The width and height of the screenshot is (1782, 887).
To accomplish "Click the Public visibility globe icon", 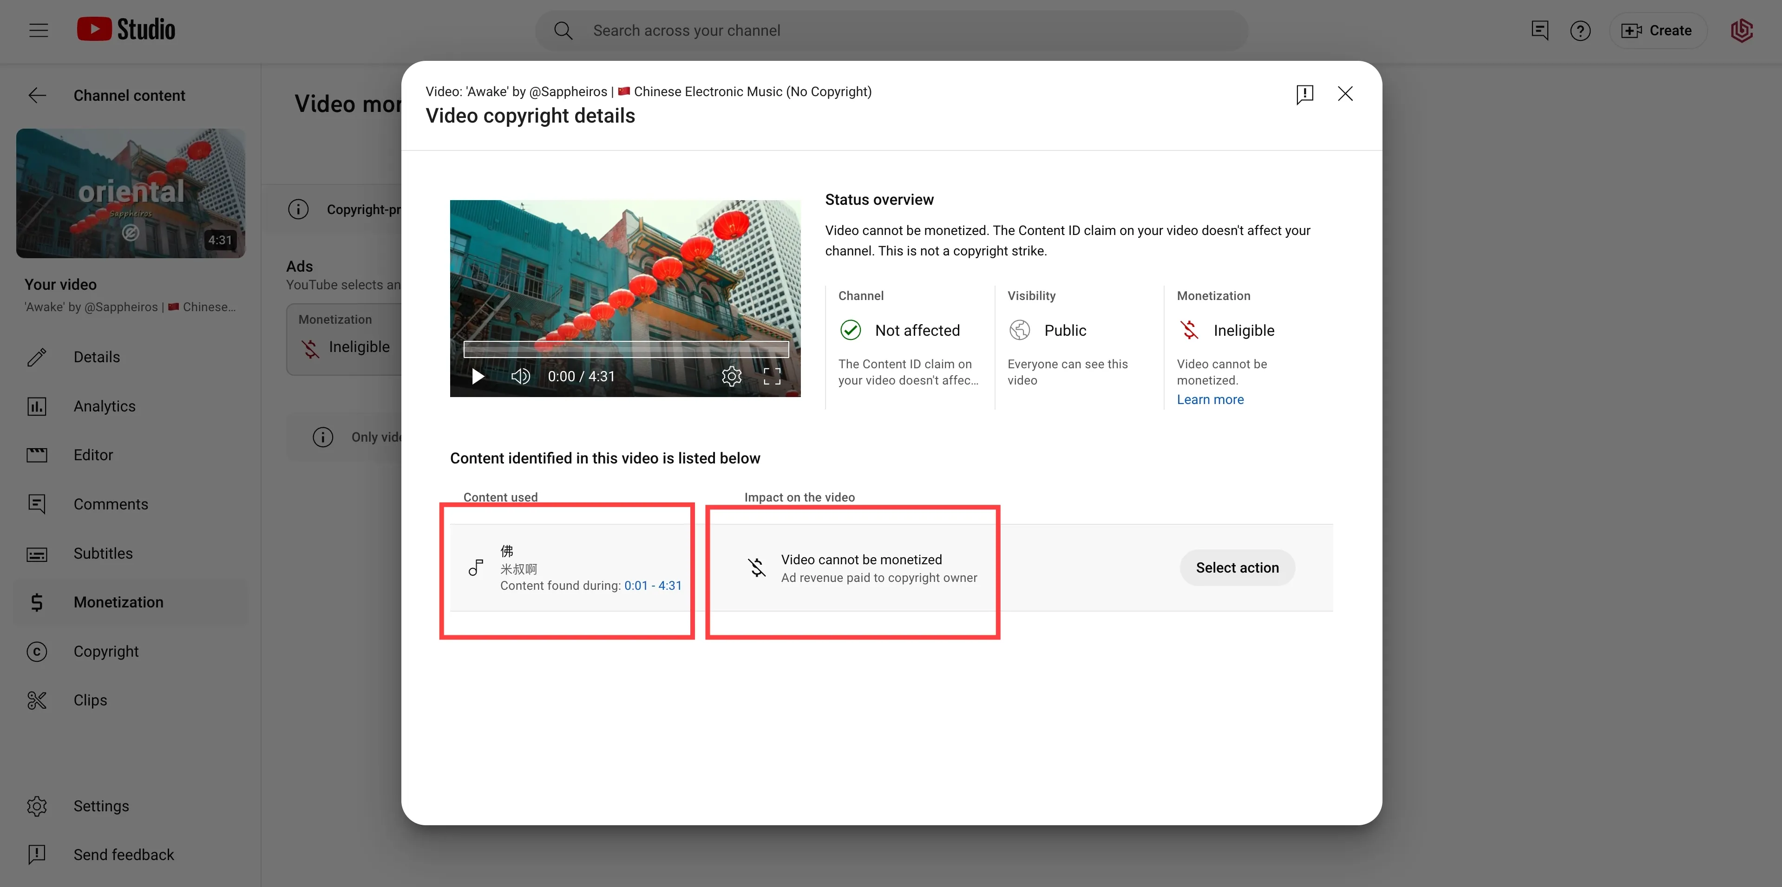I will point(1020,331).
